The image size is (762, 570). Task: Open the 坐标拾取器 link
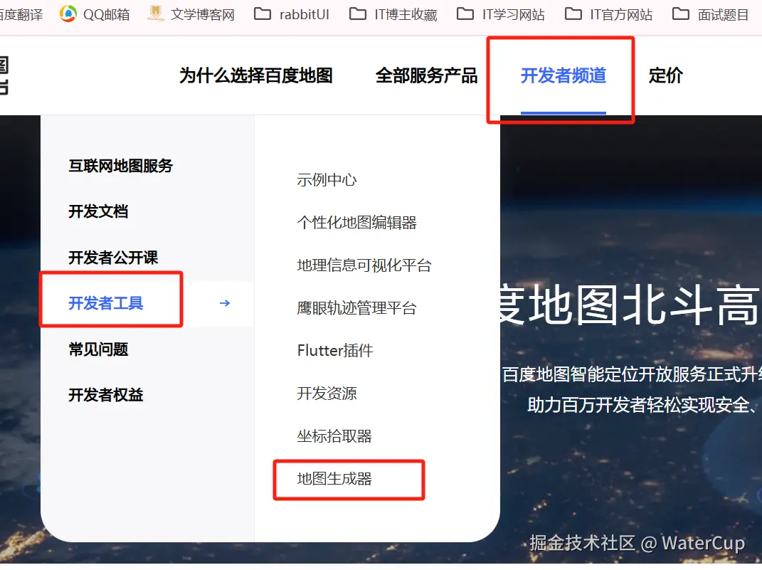click(334, 436)
